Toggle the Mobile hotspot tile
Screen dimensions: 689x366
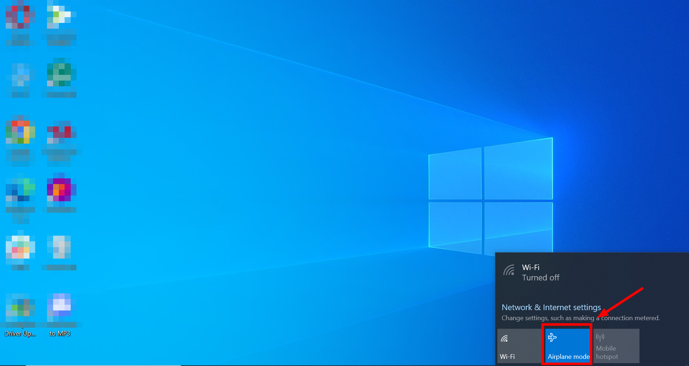pyautogui.click(x=616, y=346)
